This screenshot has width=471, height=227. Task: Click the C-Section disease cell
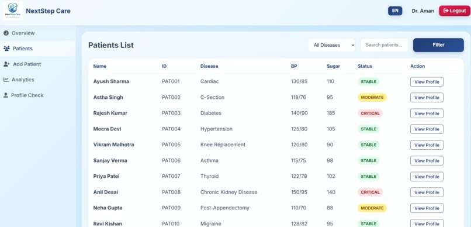[x=212, y=98]
